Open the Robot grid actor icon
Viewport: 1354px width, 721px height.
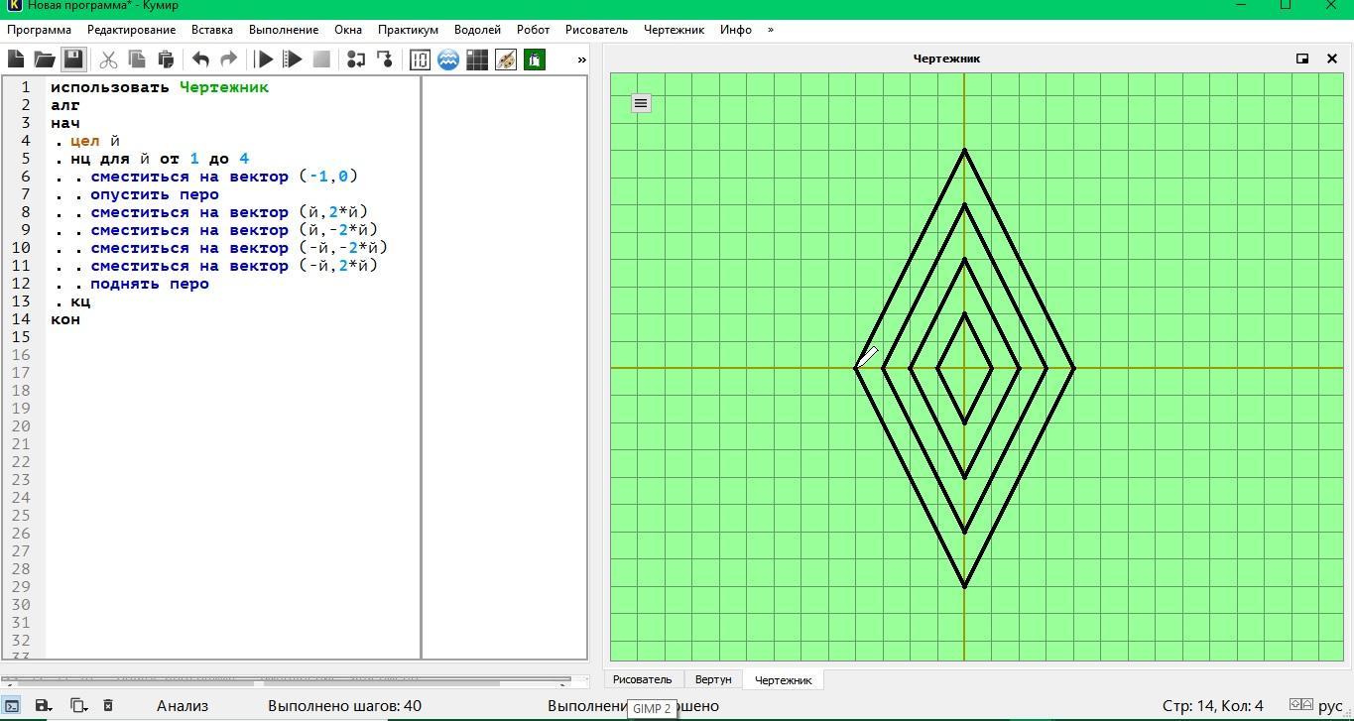(x=477, y=60)
